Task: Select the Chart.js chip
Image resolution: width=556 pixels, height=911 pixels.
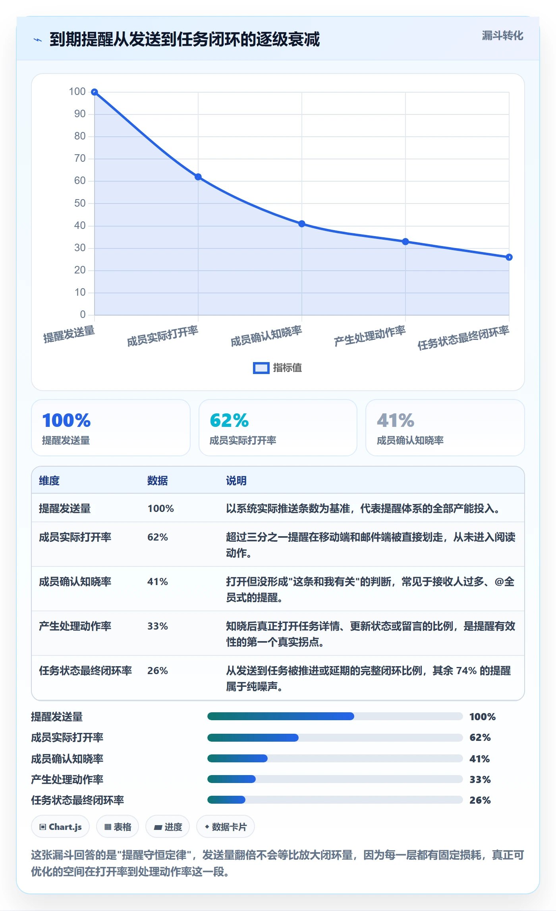Action: coord(60,827)
